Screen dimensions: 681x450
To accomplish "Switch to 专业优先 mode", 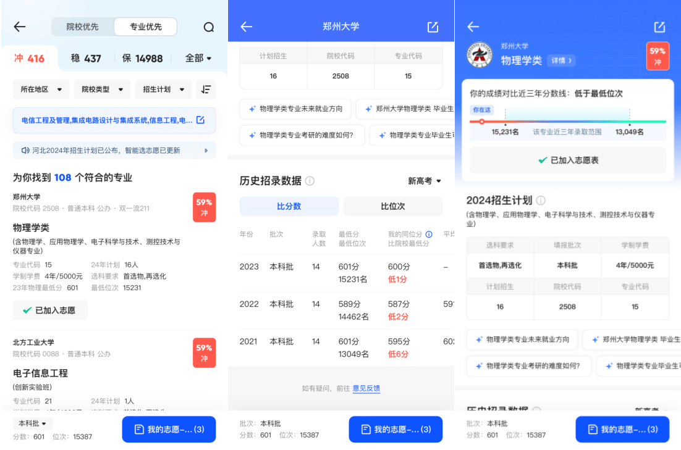I will (146, 27).
